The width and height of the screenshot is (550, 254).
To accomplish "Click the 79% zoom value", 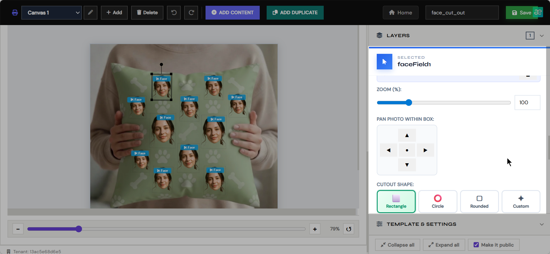I will [x=335, y=229].
